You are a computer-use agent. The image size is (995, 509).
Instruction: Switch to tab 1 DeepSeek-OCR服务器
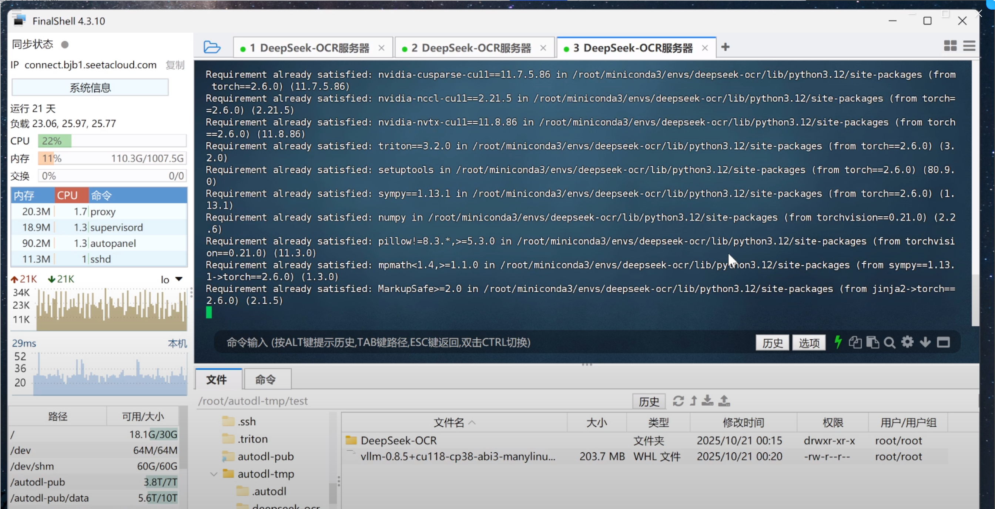point(309,48)
